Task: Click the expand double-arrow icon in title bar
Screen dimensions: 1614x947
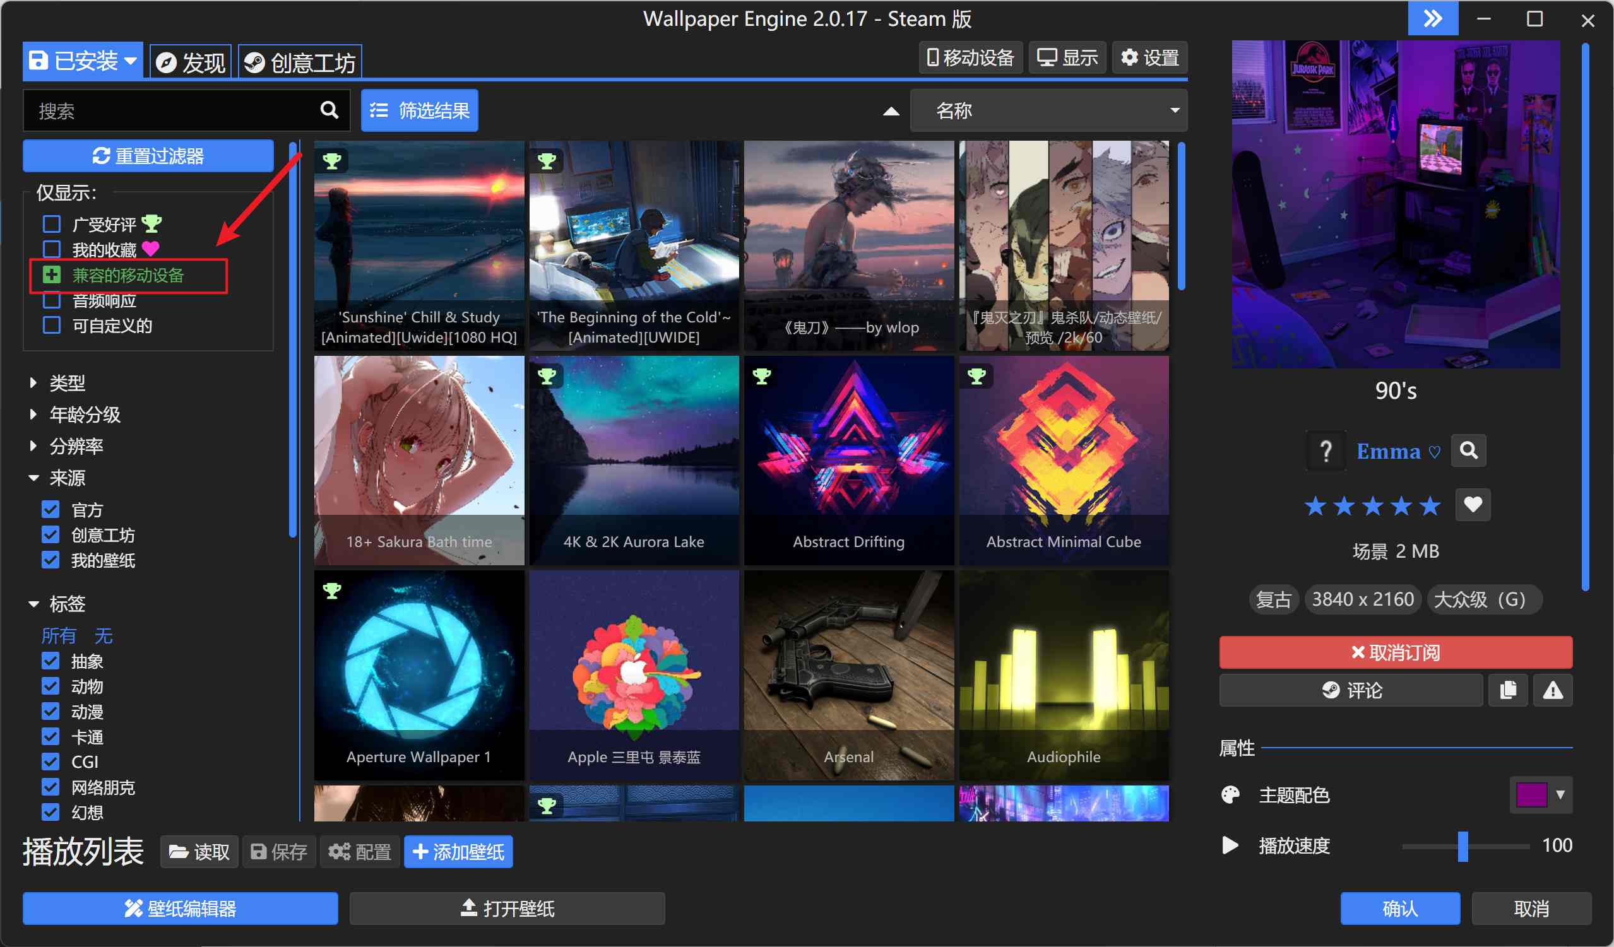Action: (1432, 18)
